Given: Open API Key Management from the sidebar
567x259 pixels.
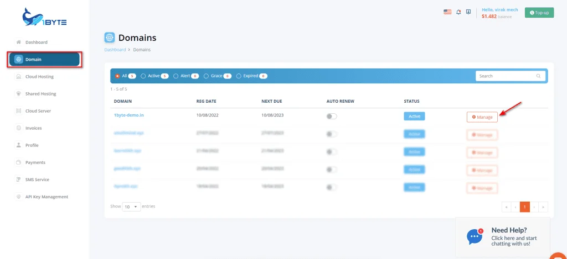Looking at the screenshot, I should point(47,197).
